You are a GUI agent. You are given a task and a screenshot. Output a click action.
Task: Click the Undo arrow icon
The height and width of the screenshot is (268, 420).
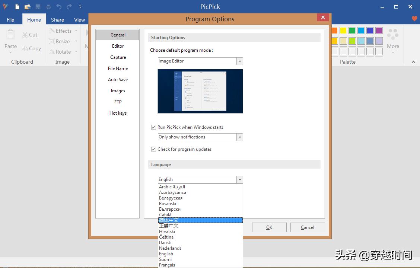[x=59, y=7]
